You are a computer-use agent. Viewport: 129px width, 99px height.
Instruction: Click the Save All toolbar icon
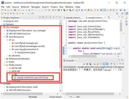tap(11, 10)
